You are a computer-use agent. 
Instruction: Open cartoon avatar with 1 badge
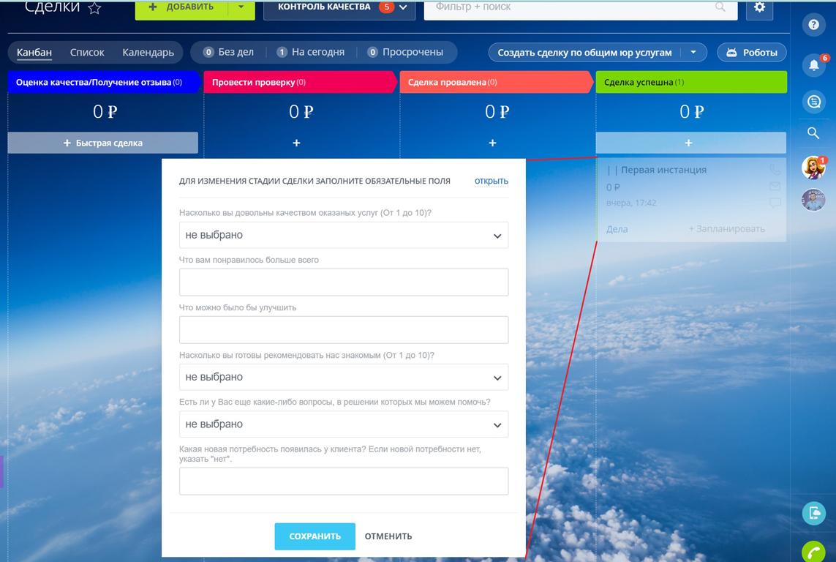[813, 168]
